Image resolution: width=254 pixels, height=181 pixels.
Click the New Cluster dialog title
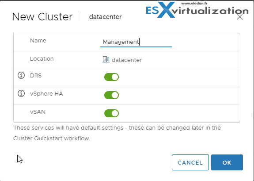[42, 17]
